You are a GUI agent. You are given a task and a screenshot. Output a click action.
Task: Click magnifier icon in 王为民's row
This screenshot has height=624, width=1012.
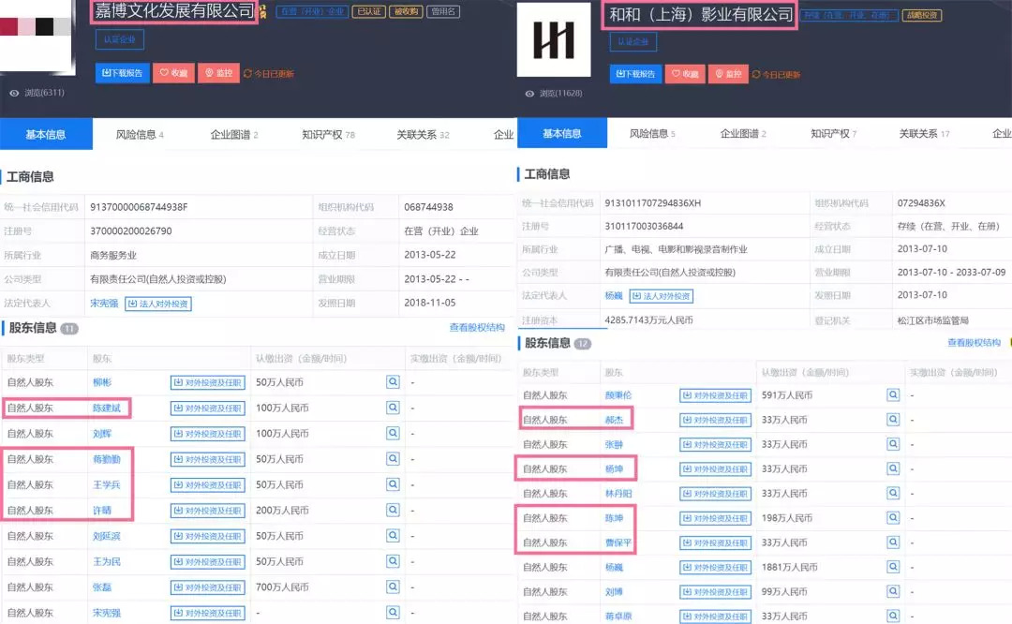(393, 561)
